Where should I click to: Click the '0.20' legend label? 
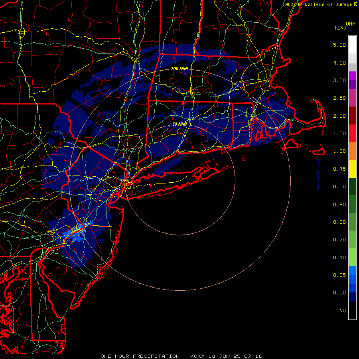coord(339,240)
